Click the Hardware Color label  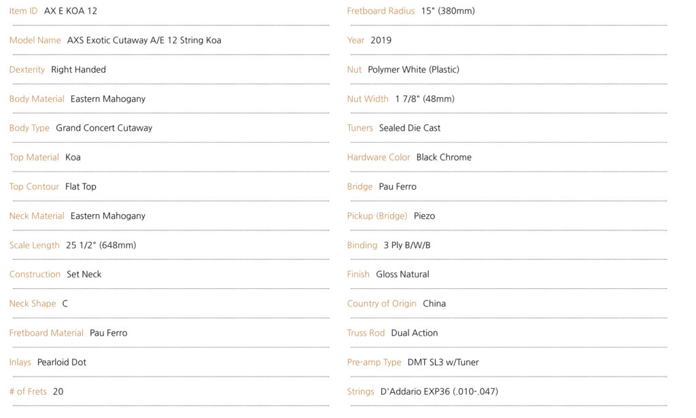(379, 158)
